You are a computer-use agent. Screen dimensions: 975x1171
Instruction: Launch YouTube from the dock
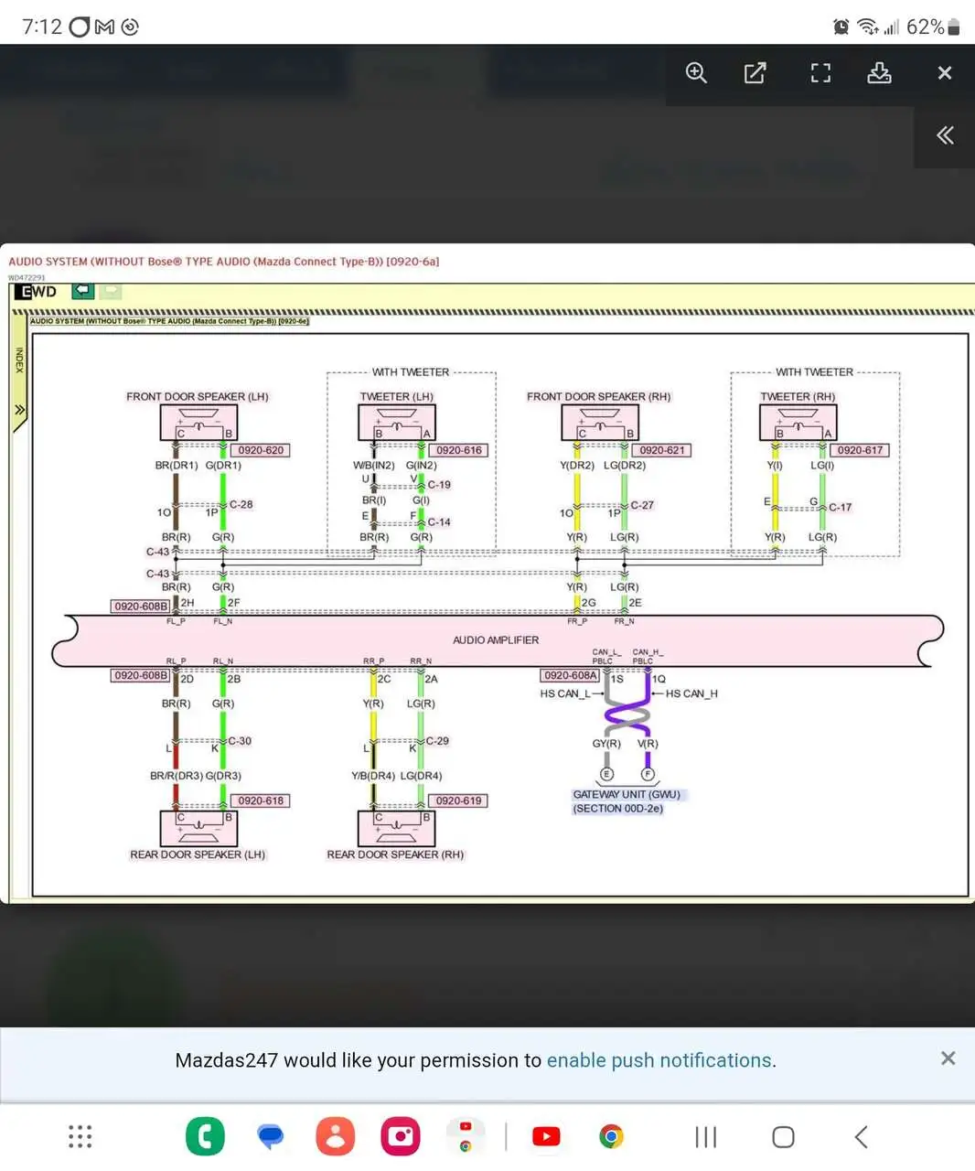tap(546, 1136)
